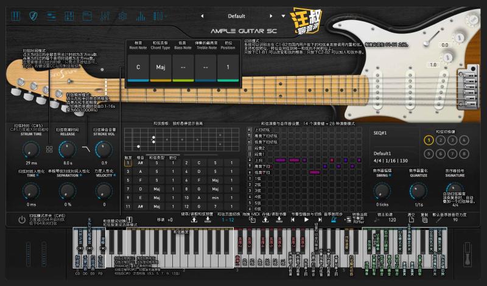
Task: Click the Default preset name
Action: coord(236,16)
